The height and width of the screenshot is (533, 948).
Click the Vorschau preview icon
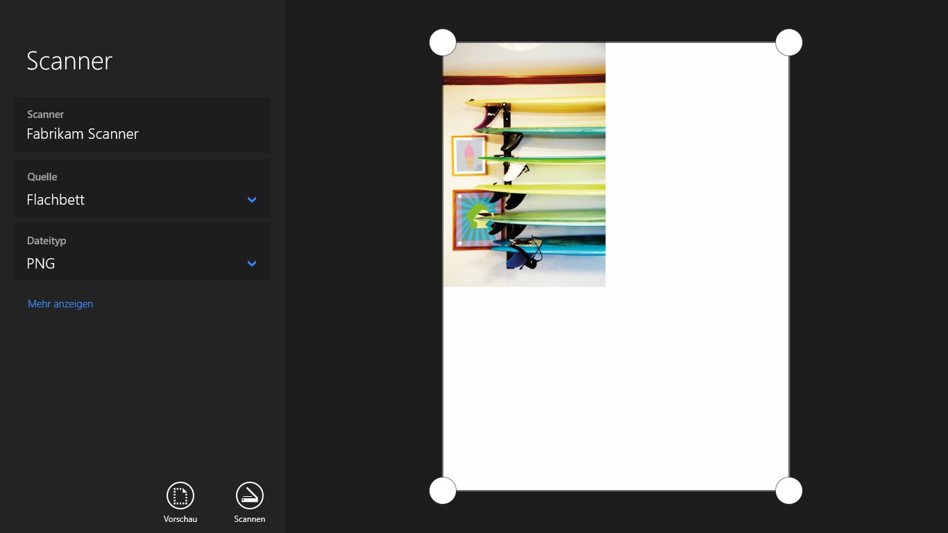point(180,496)
